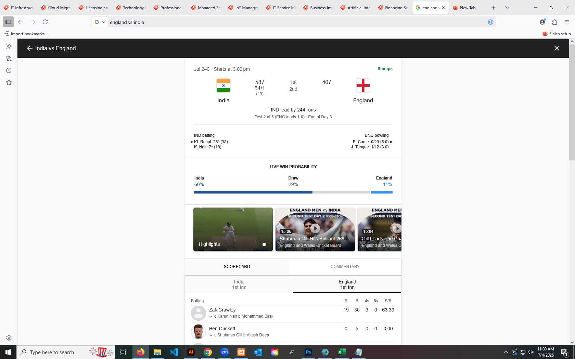Screen dimensions: 575x359
Task: Open the Windows Start menu
Action: coord(8,352)
